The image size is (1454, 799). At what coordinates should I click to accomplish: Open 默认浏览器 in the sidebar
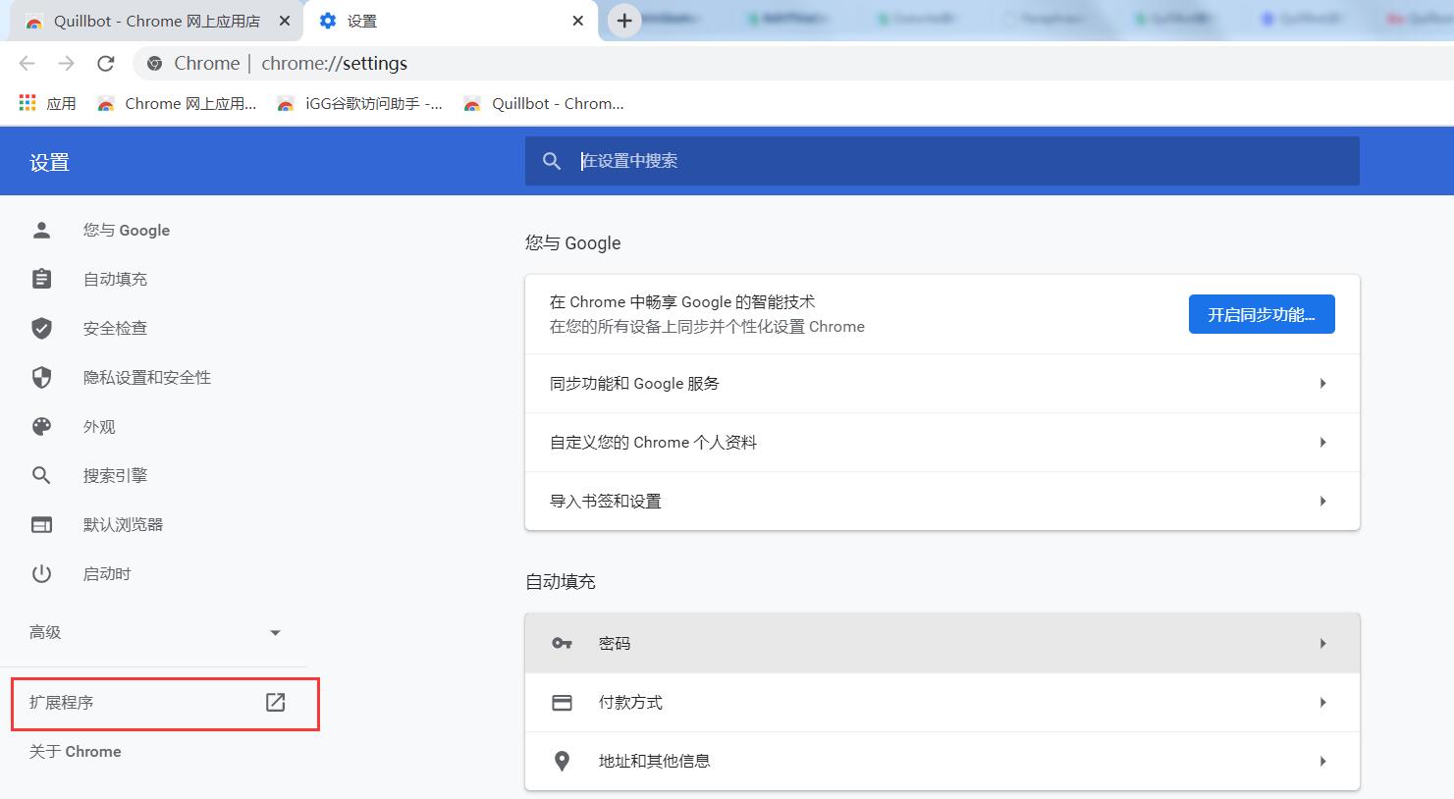point(123,524)
